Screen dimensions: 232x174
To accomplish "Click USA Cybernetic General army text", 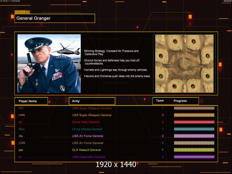I will coord(89,157).
